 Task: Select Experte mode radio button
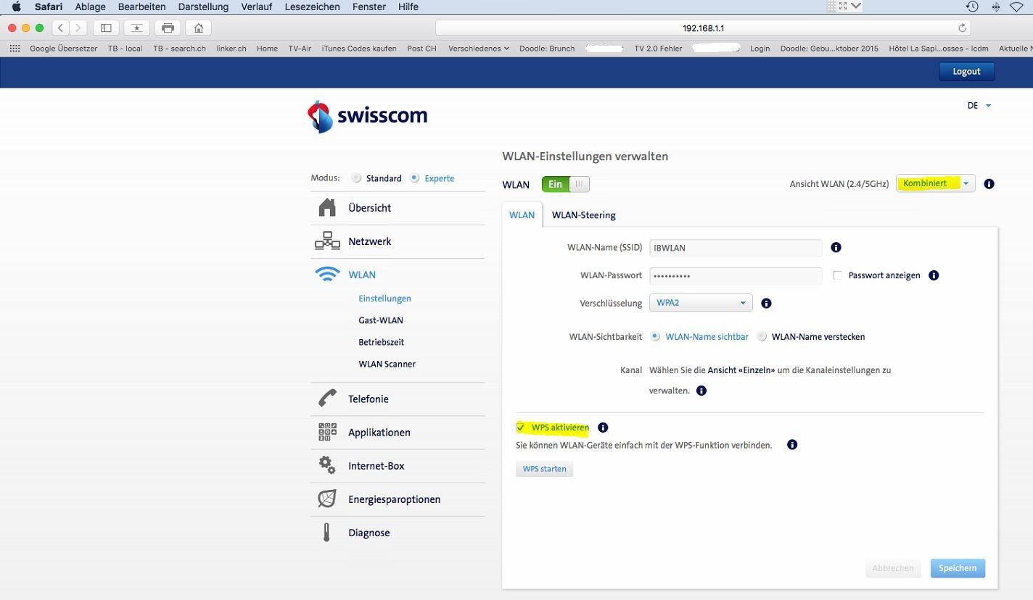414,178
